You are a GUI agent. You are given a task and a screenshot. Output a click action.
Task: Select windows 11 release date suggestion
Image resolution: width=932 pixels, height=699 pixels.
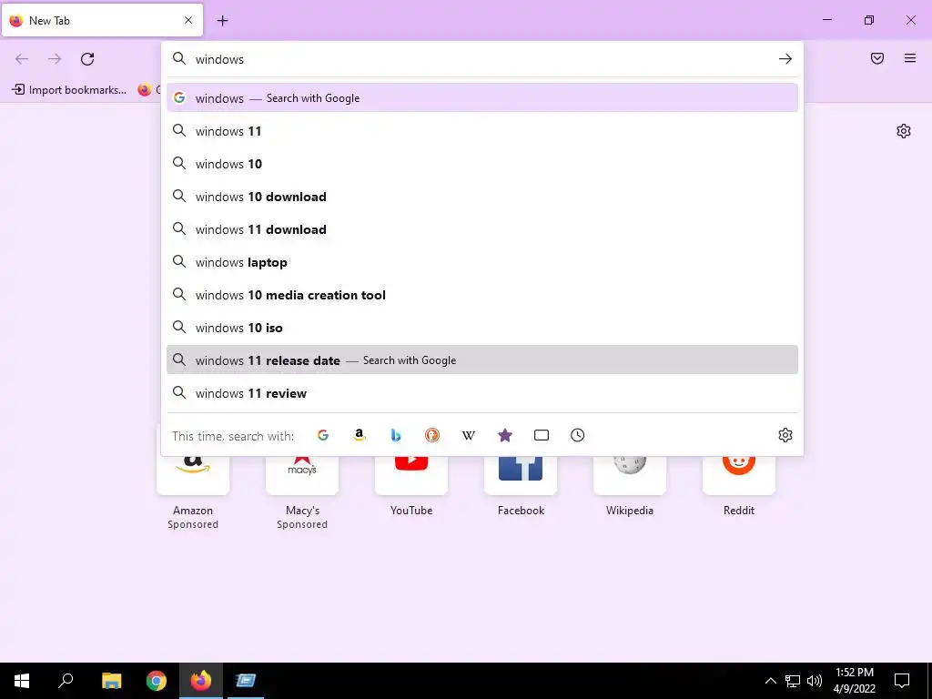tap(482, 360)
